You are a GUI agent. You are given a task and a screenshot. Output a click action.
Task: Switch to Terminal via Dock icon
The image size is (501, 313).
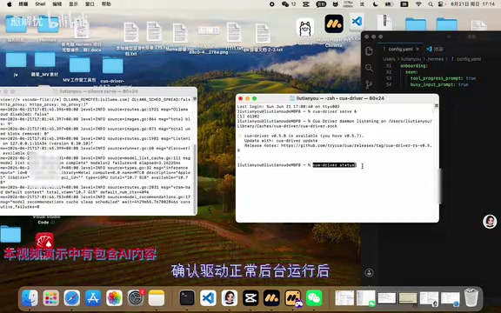pyautogui.click(x=187, y=298)
